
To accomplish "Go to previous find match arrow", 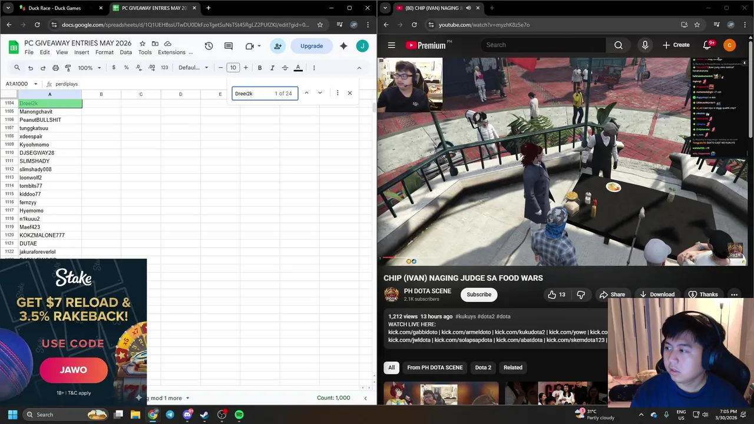I will pos(306,93).
